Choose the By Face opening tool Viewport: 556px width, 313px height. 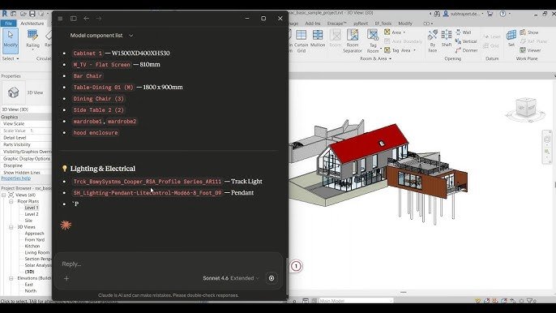432,41
